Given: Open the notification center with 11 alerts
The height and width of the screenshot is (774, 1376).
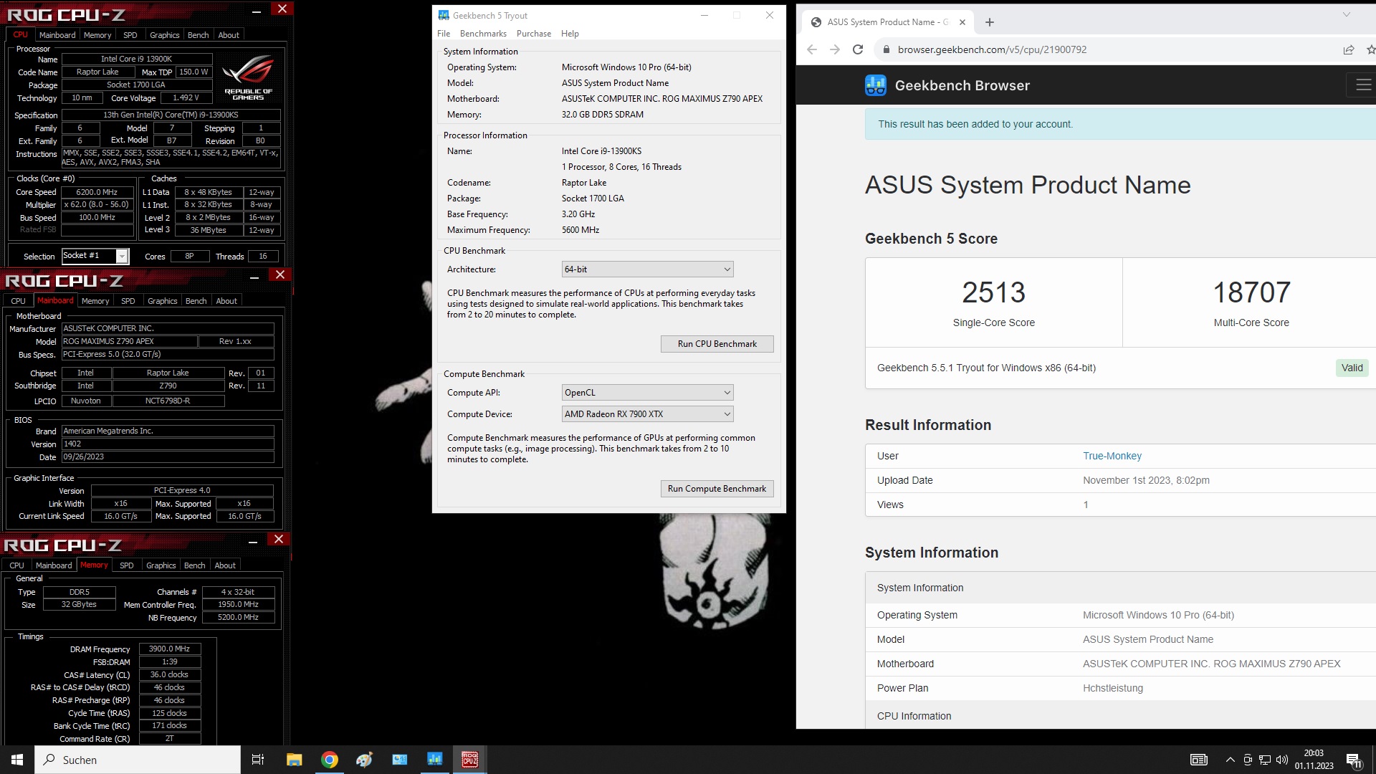Looking at the screenshot, I should click(1354, 760).
